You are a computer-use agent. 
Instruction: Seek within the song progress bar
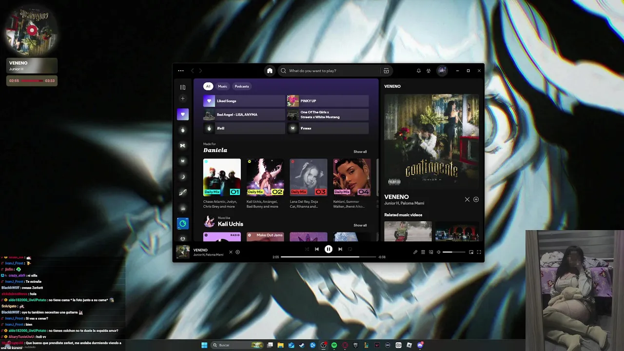(x=329, y=256)
